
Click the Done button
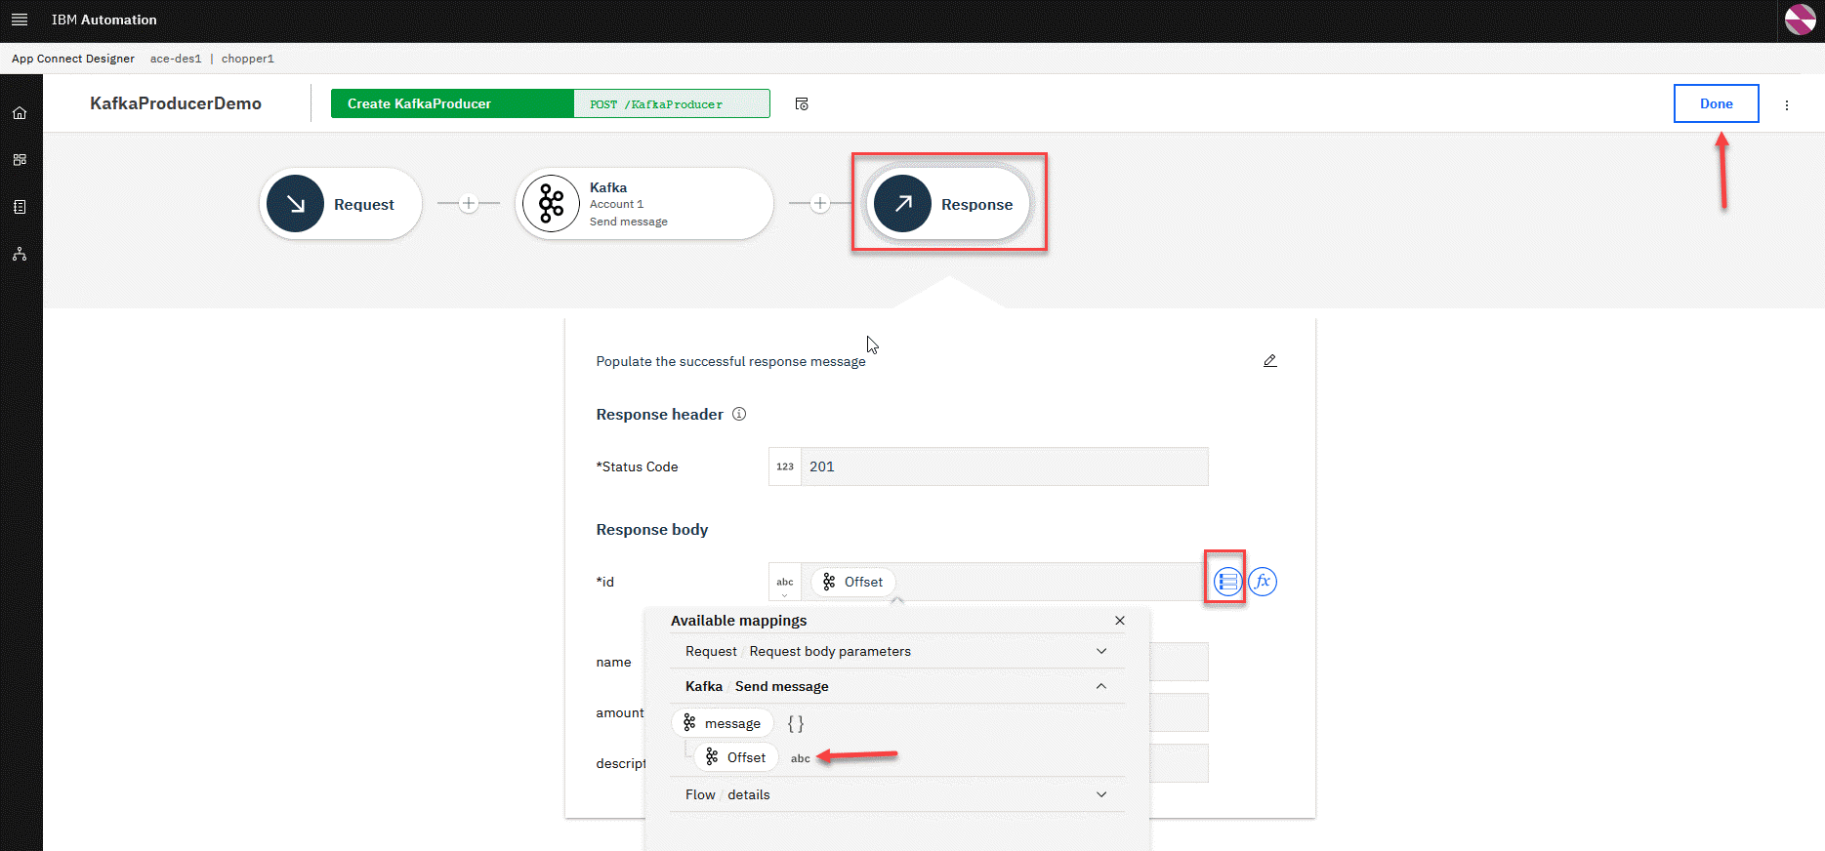tap(1716, 103)
